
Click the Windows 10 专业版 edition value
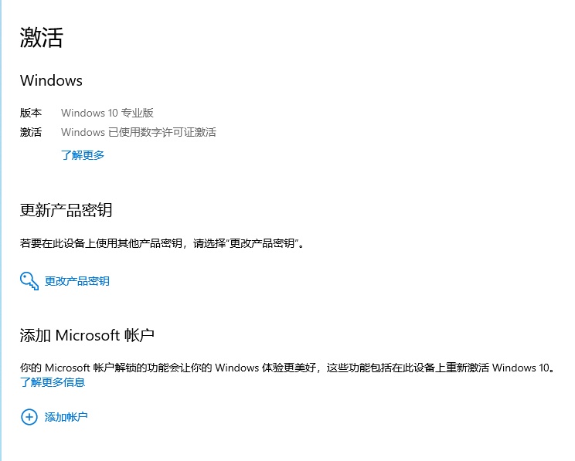click(x=107, y=113)
